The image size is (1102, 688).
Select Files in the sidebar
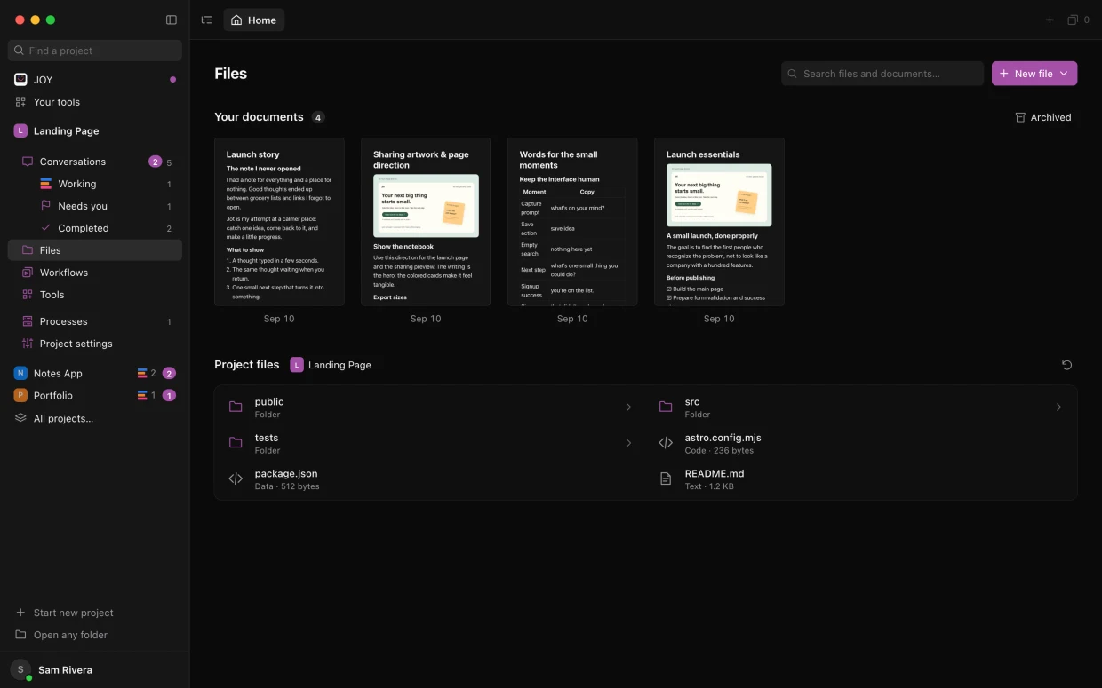[x=95, y=250]
